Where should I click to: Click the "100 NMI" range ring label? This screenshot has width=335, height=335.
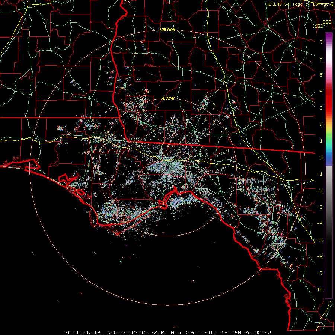(x=167, y=29)
